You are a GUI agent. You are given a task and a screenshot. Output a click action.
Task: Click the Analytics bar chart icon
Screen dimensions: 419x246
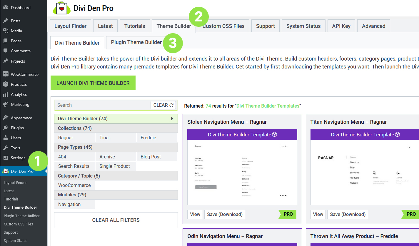tap(6, 94)
